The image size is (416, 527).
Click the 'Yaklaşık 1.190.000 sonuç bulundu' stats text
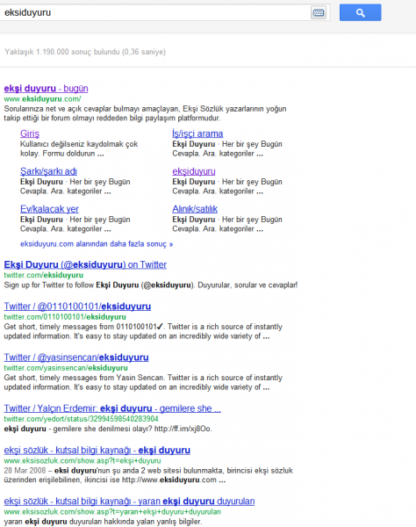click(85, 52)
